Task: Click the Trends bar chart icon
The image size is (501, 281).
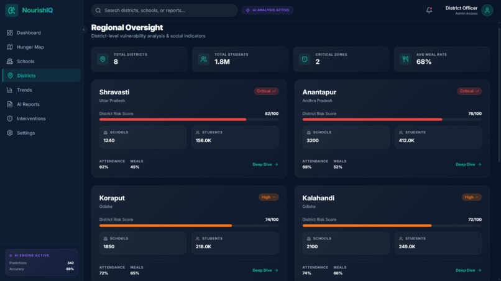Action: click(9, 90)
